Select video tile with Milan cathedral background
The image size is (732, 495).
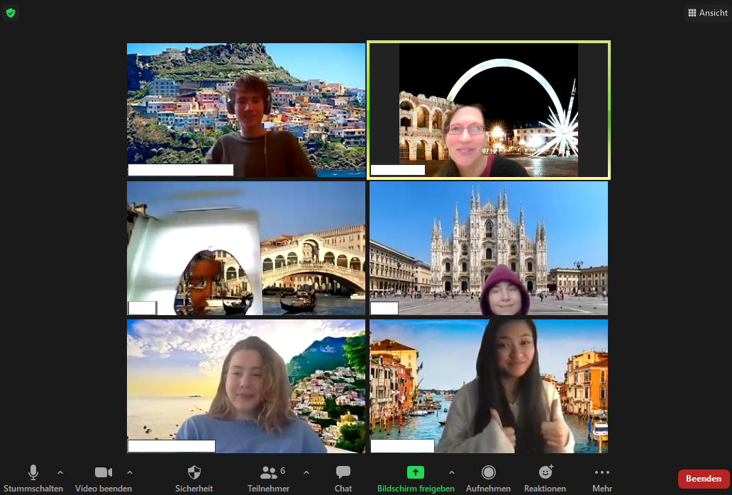489,248
